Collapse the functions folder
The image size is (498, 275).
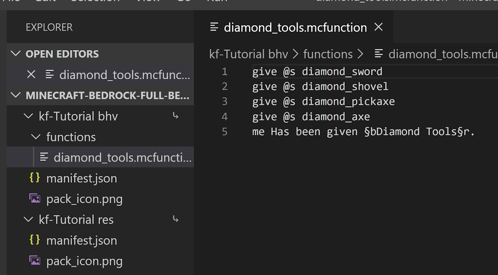[36, 137]
